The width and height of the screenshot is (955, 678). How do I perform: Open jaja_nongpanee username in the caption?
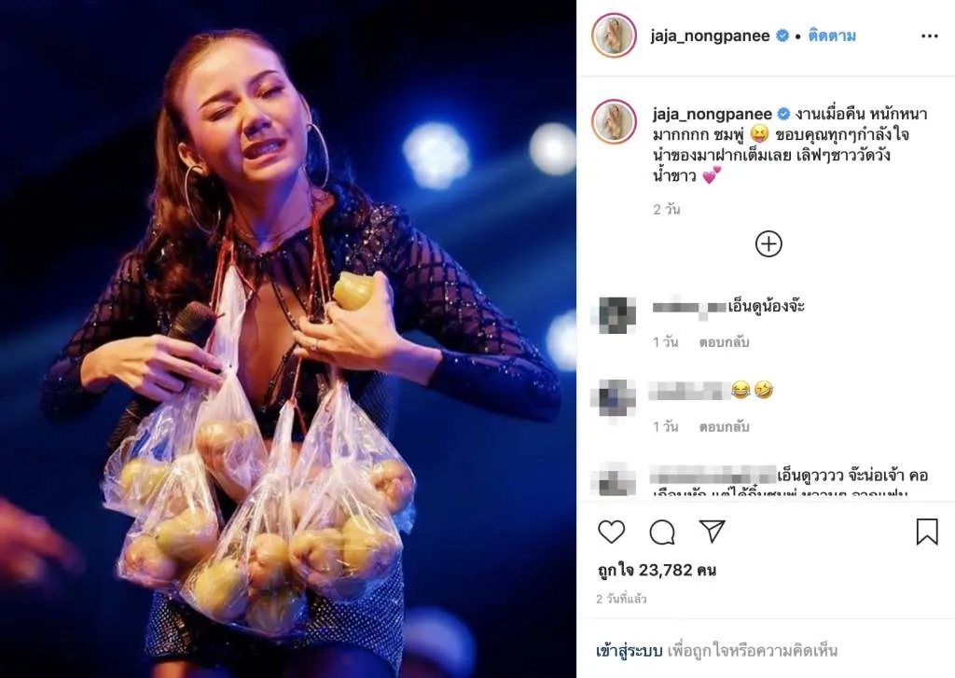point(713,113)
